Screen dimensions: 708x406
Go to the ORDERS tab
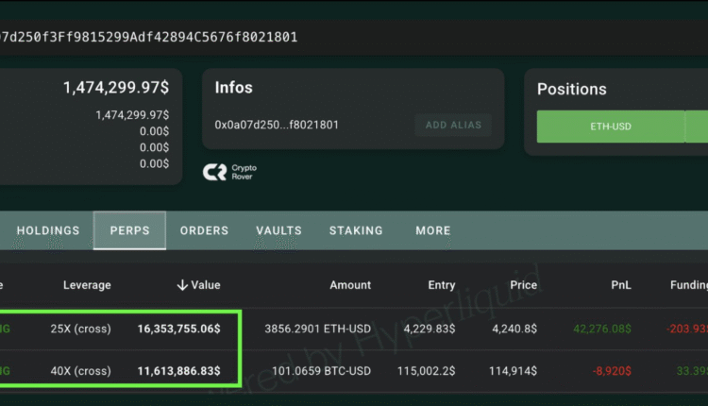point(204,230)
